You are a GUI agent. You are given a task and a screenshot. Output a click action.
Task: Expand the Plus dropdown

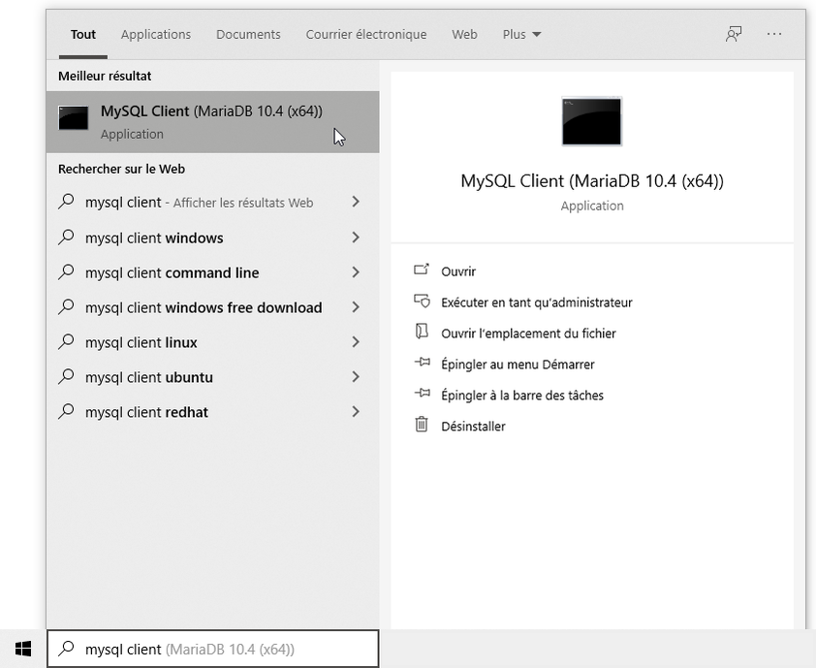pos(522,34)
